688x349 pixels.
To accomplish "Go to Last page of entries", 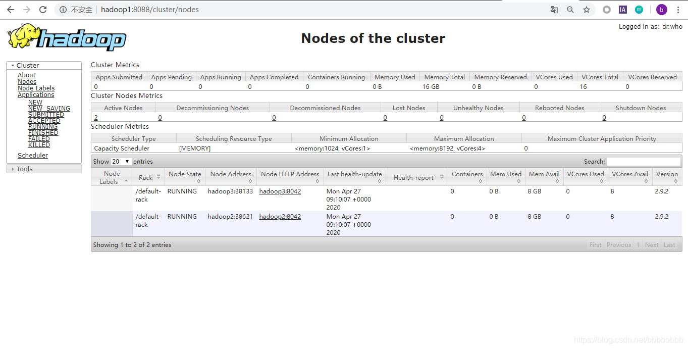I will (x=669, y=245).
